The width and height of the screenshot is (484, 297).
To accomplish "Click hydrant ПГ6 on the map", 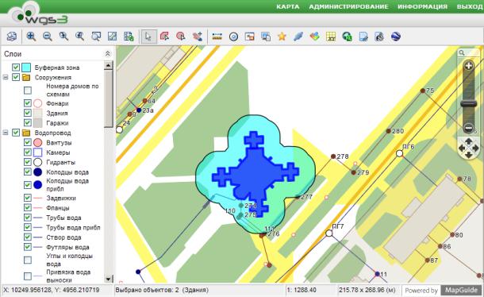I will click(x=399, y=153).
